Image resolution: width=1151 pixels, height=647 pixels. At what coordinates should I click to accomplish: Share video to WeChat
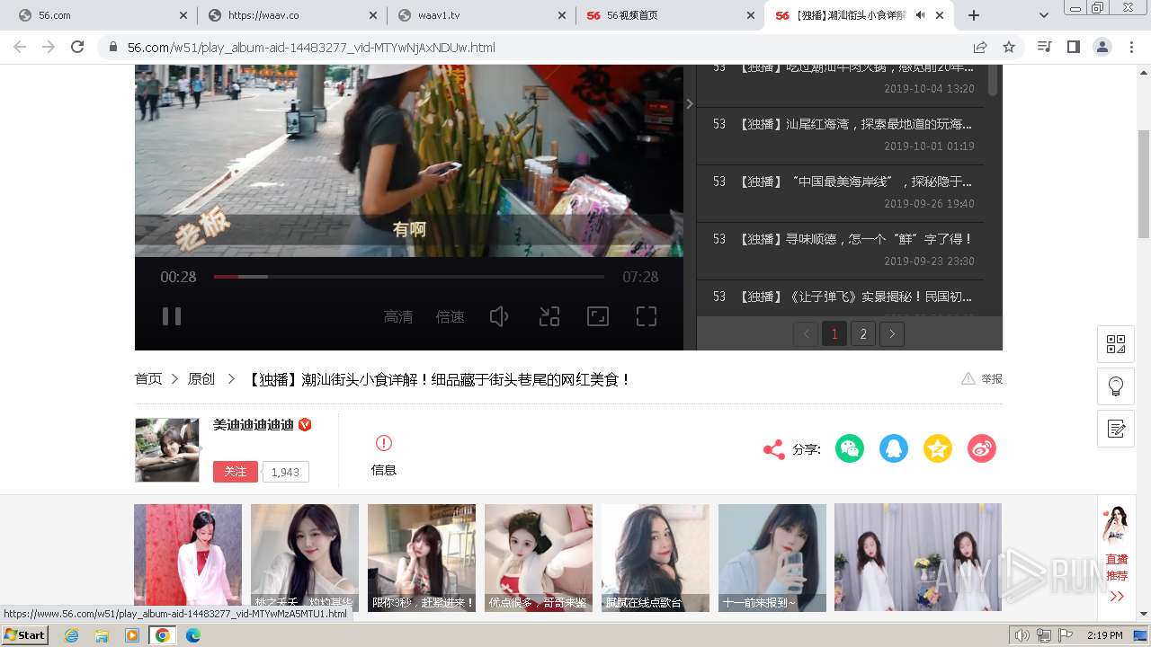pos(850,448)
